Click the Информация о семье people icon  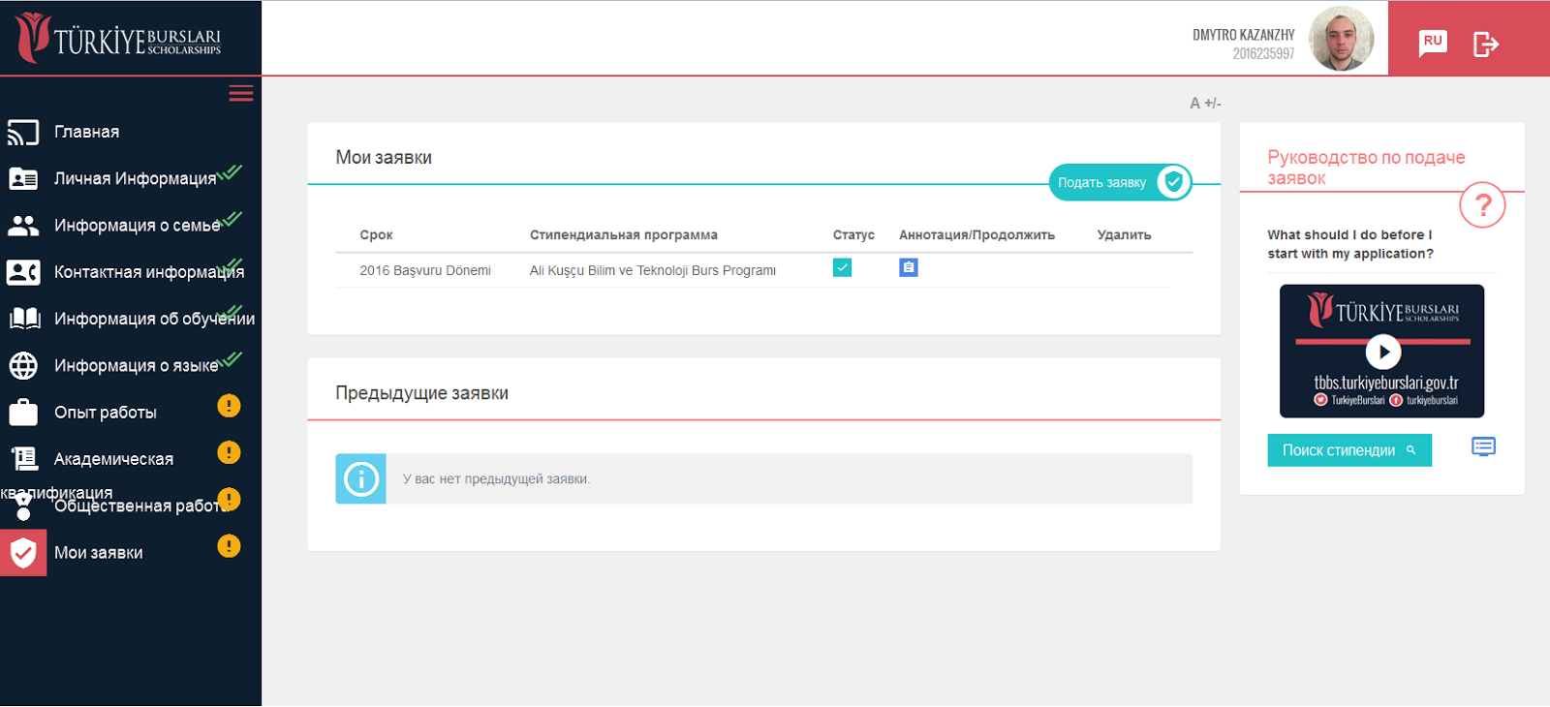(x=23, y=226)
